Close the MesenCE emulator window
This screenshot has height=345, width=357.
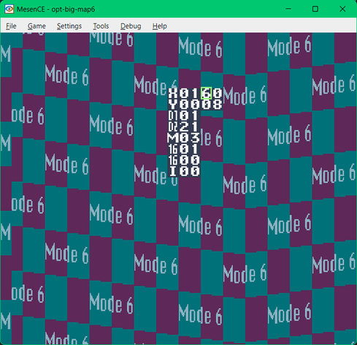342,9
